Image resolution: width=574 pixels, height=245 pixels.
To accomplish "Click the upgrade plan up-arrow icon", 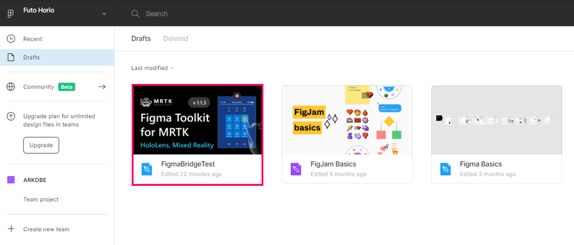I will (11, 117).
